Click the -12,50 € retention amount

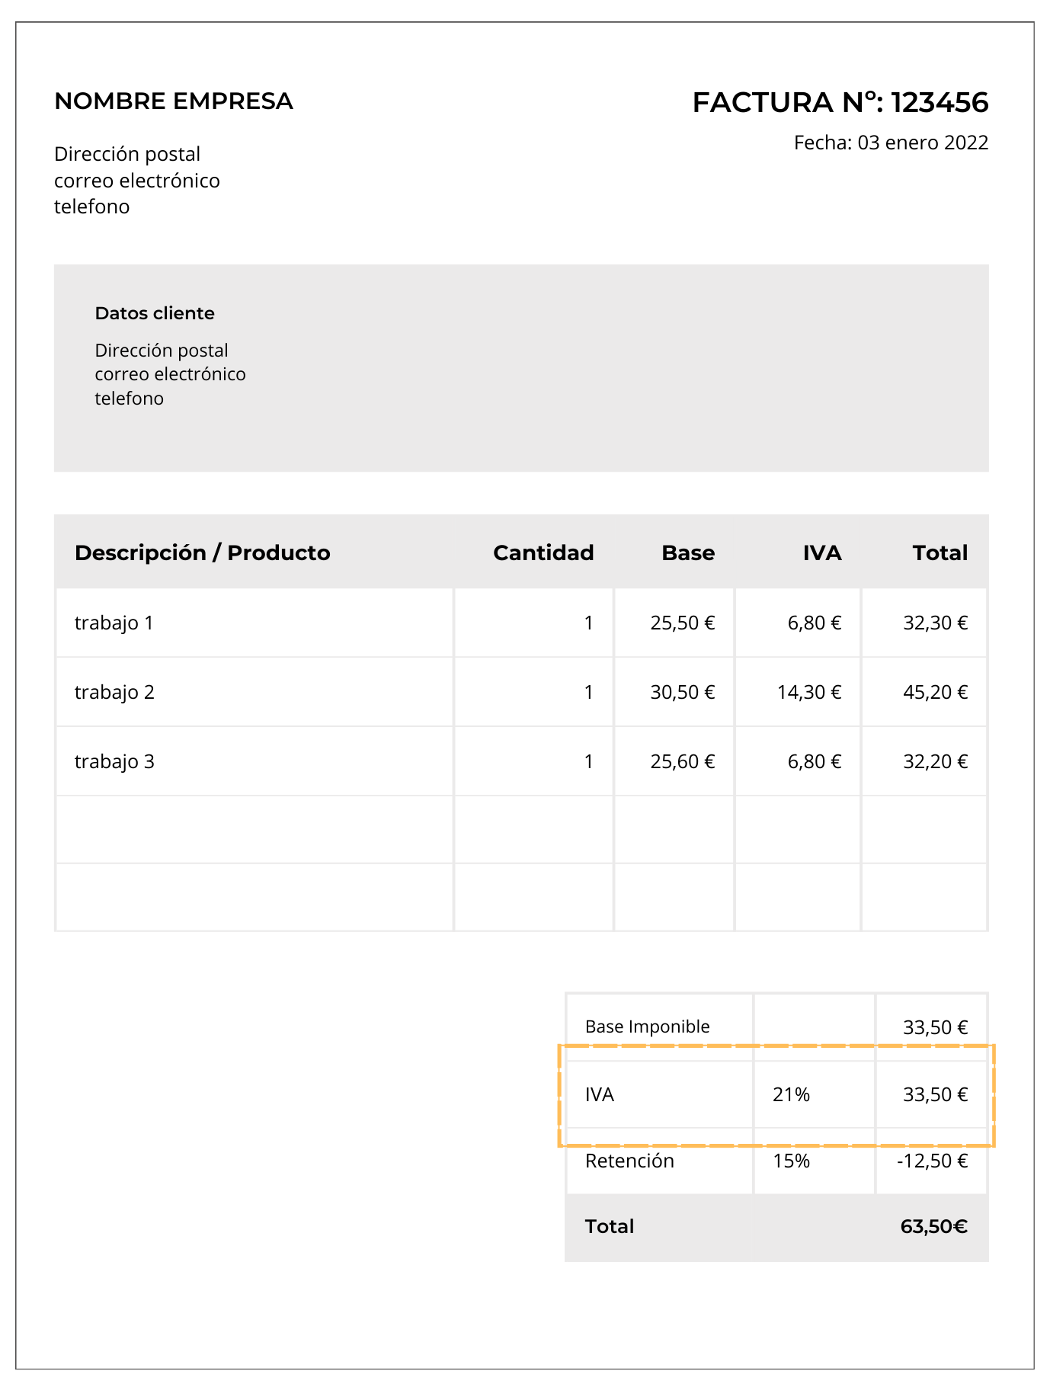[x=932, y=1161]
